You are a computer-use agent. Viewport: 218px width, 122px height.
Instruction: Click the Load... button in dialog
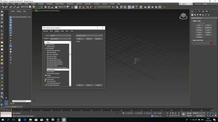pos(80,85)
